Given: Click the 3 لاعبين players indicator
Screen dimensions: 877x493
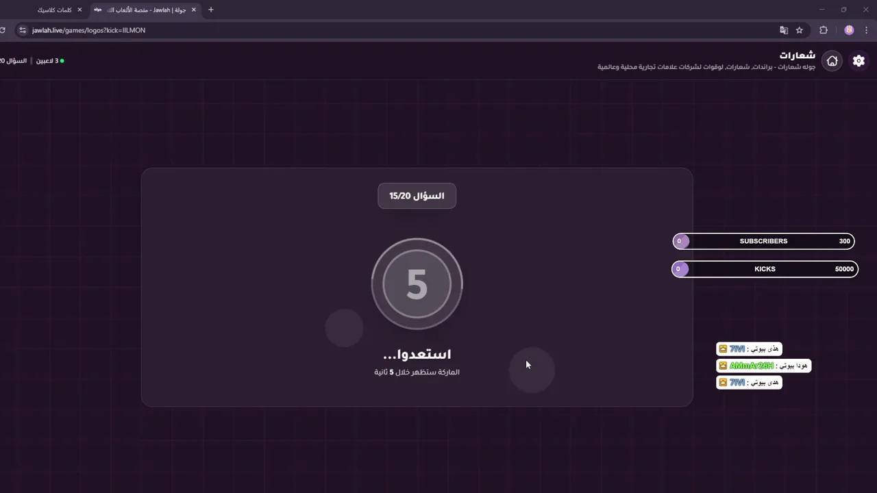Looking at the screenshot, I should coord(50,61).
